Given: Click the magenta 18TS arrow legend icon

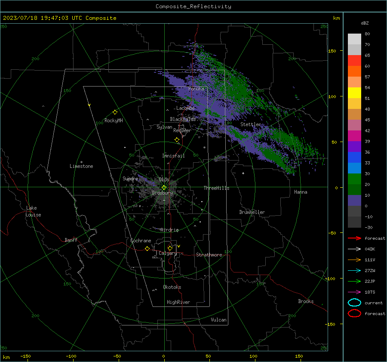Looking at the screenshot, I should 354,292.
